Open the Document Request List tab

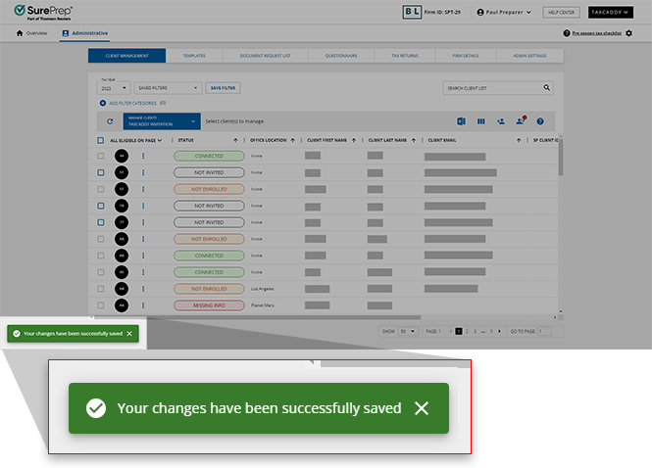click(x=266, y=56)
